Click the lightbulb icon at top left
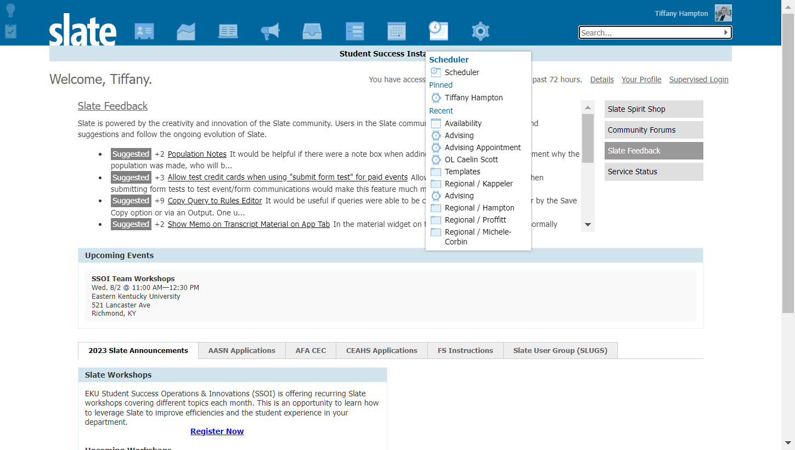This screenshot has height=450, width=795. pyautogui.click(x=10, y=10)
